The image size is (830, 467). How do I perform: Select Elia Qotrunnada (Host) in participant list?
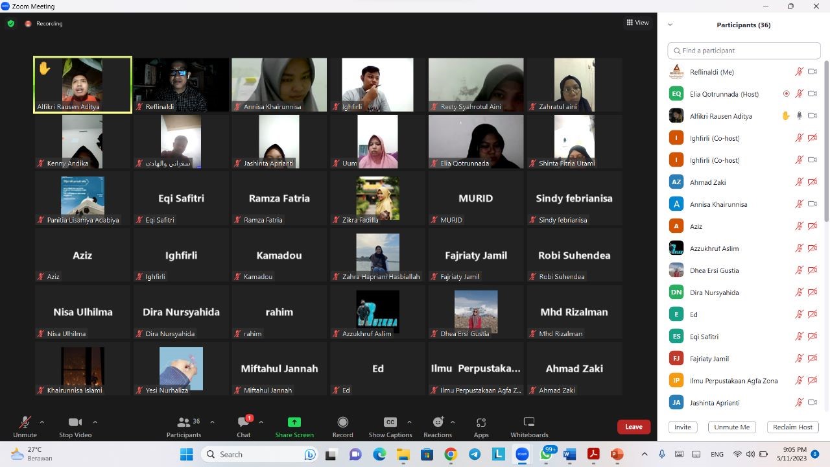[x=724, y=94]
